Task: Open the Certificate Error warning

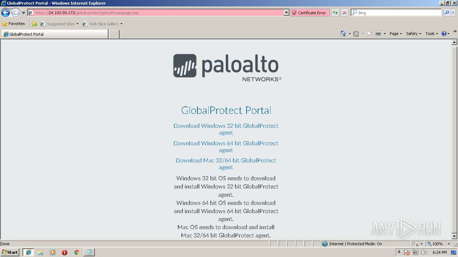Action: point(310,12)
